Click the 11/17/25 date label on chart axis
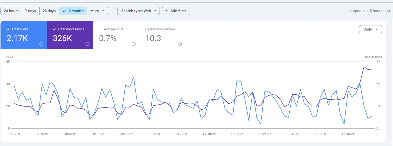This screenshot has width=393, height=146. pos(237,134)
